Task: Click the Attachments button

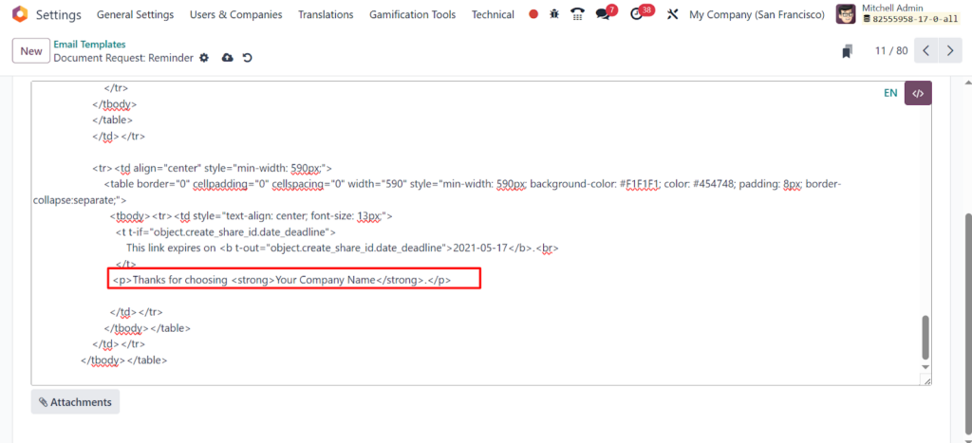Action: (x=75, y=402)
